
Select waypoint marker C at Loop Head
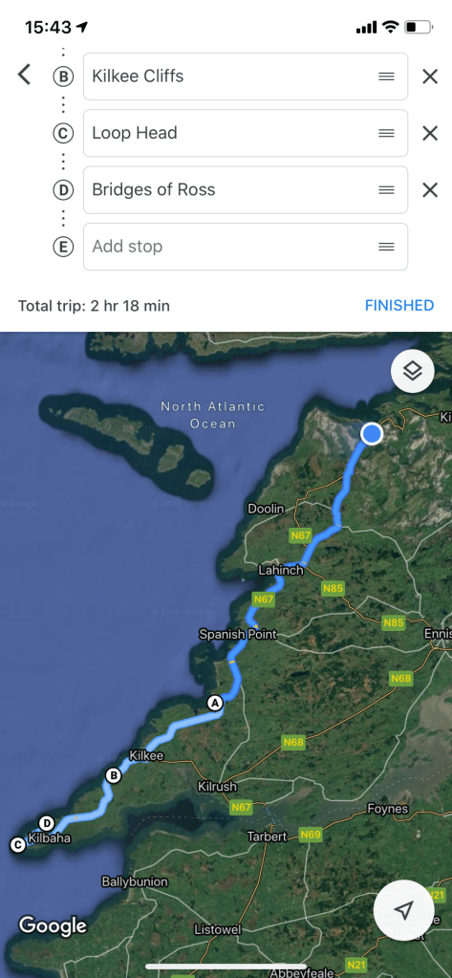pyautogui.click(x=17, y=844)
